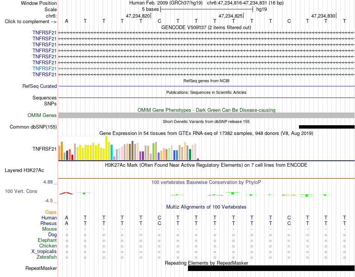Select the Dog species label
Viewport: 355px width, 277px height.
[x=53, y=235]
